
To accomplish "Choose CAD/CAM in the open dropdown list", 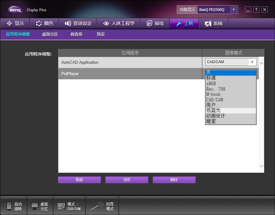I will tap(231, 100).
